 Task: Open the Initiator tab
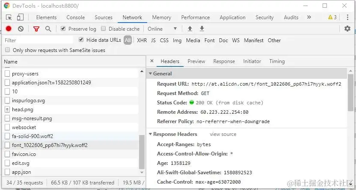(x=252, y=61)
